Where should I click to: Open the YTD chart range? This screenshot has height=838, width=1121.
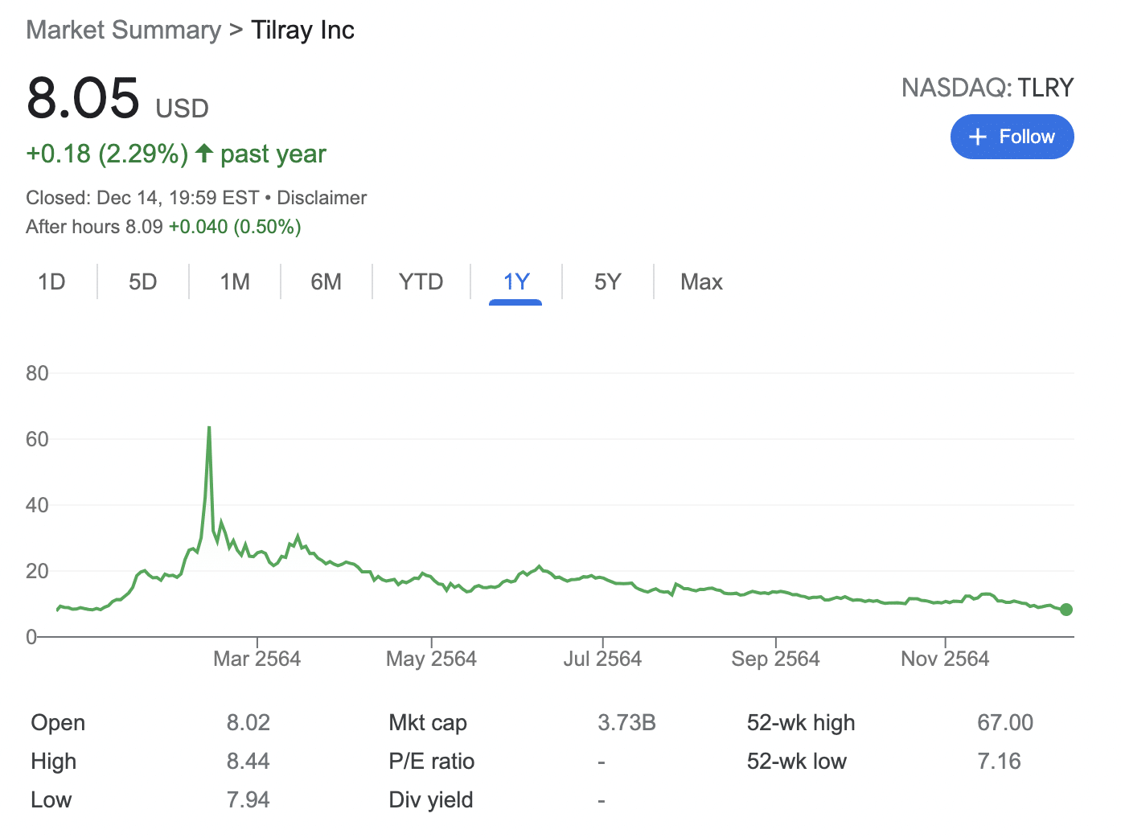[x=421, y=282]
